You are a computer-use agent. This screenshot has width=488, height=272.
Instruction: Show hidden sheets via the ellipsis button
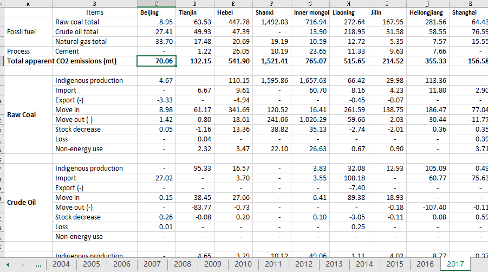(x=38, y=265)
